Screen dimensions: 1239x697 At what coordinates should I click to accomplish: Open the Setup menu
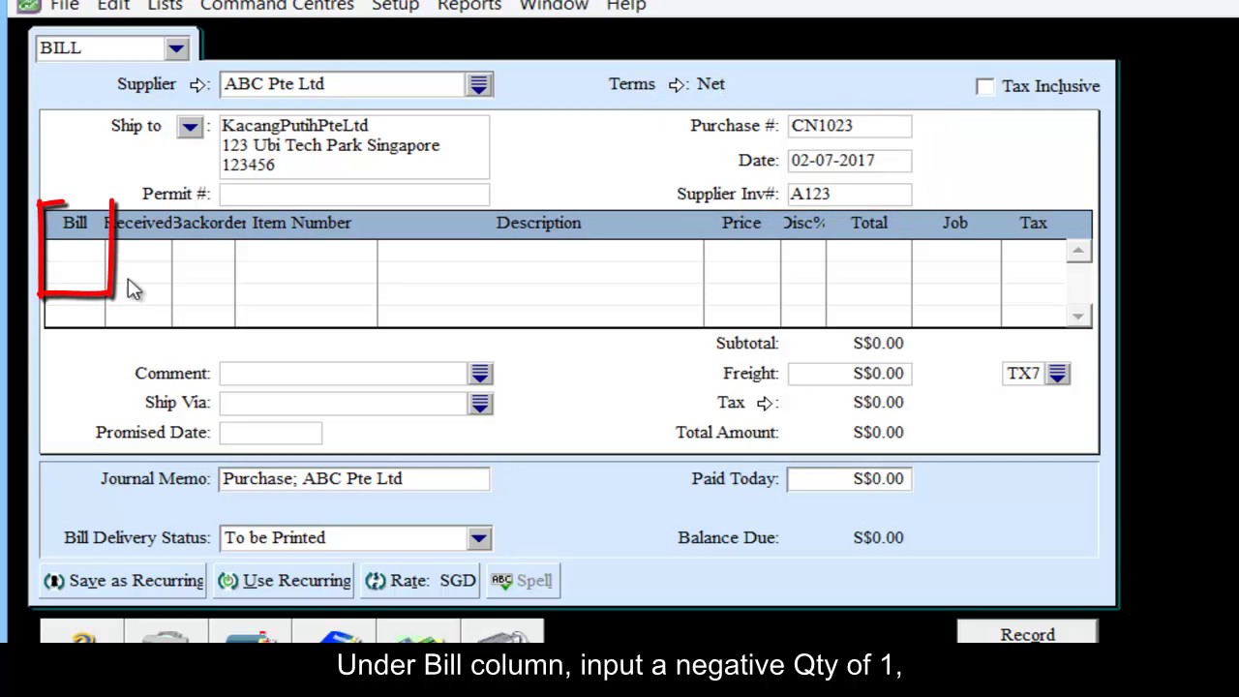tap(395, 6)
